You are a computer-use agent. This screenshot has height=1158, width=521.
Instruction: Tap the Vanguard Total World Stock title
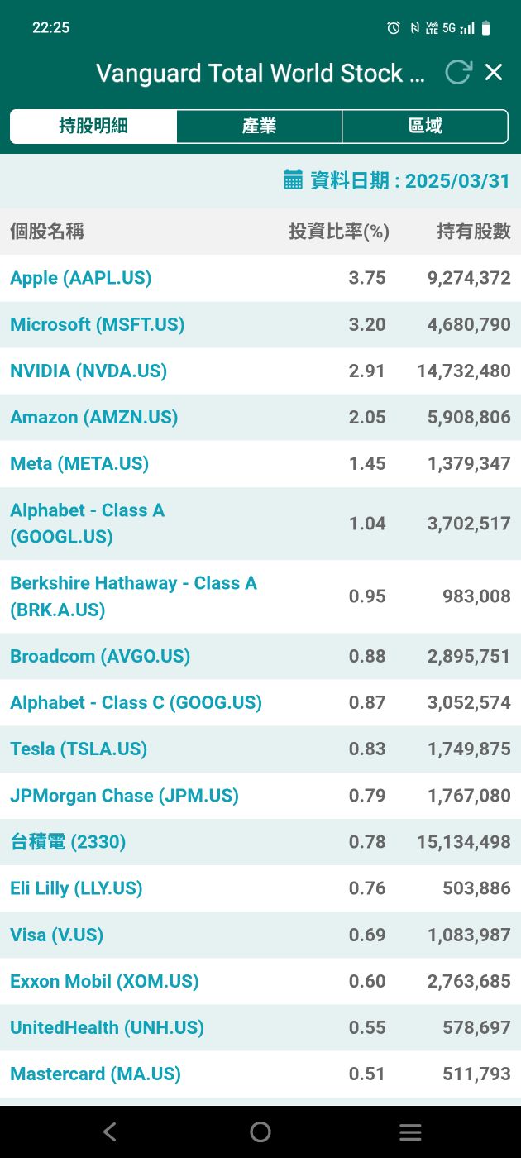tap(260, 74)
